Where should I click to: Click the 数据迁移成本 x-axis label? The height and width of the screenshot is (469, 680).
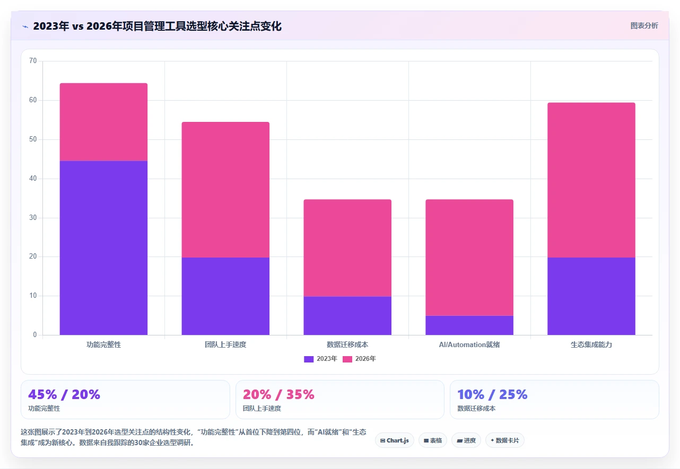347,344
